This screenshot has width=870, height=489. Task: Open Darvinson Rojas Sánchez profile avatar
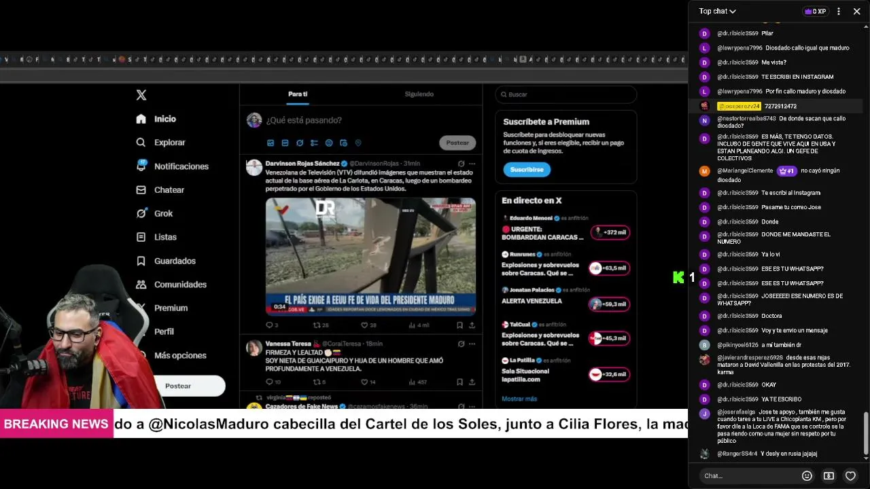254,168
